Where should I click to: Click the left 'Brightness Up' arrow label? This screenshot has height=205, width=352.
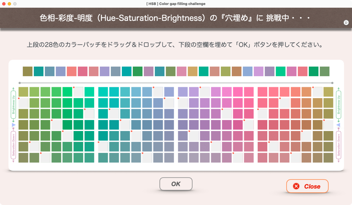click(13, 105)
